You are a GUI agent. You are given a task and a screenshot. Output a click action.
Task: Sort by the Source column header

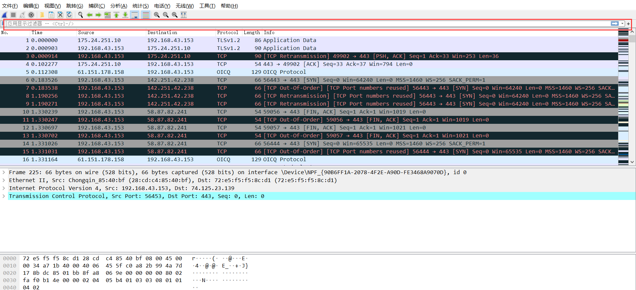(x=111, y=32)
